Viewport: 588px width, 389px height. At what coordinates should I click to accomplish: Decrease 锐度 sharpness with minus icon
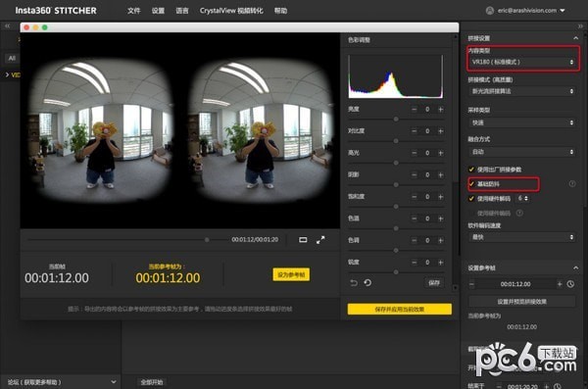[x=414, y=263]
